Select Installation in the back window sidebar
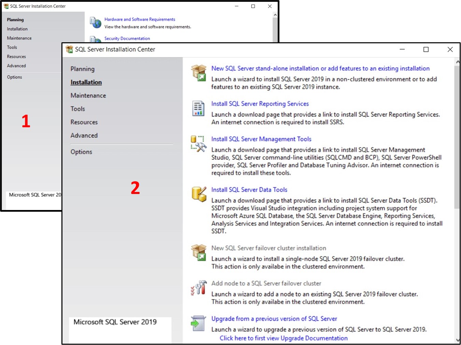Viewport: 461px width, 345px height. click(17, 29)
